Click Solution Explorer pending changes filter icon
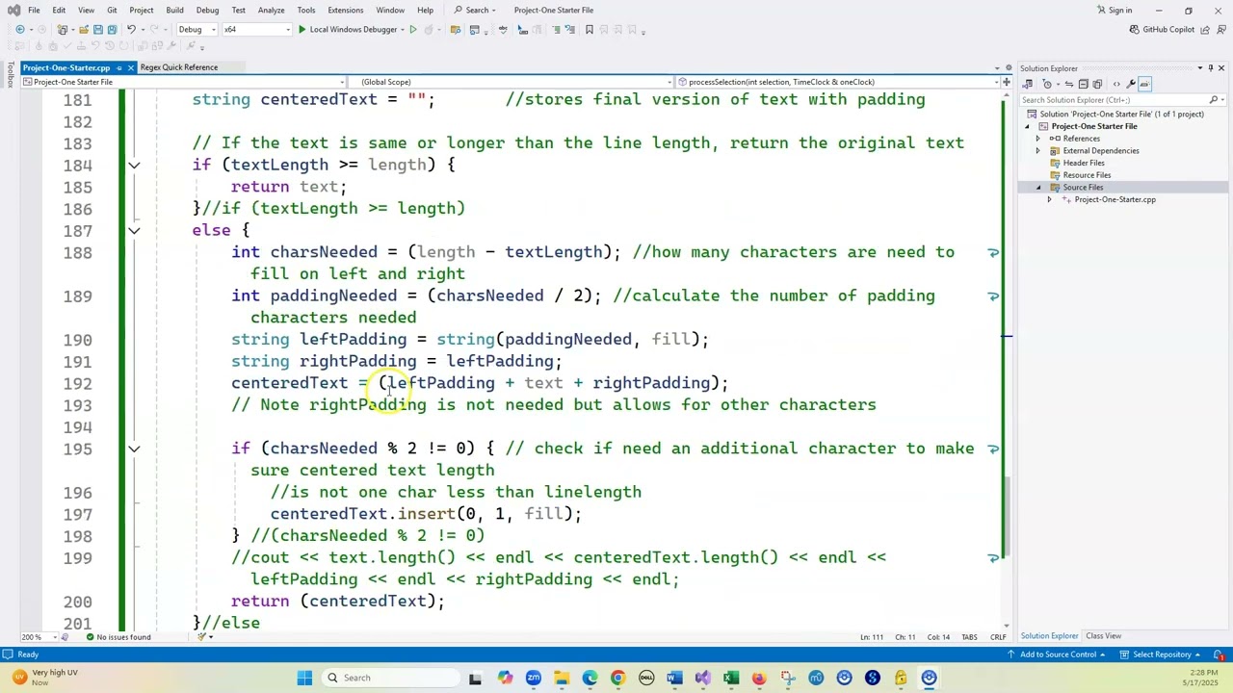Image resolution: width=1233 pixels, height=693 pixels. pos(1047,84)
